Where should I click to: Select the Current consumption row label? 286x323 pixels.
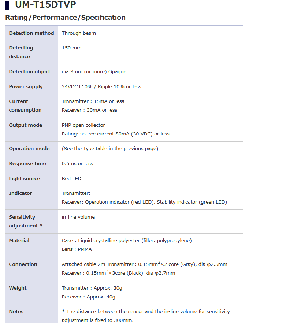25,106
